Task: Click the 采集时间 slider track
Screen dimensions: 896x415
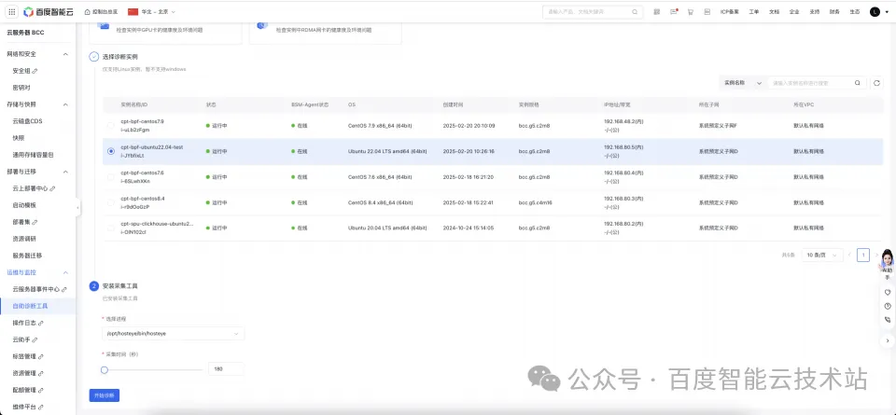Action: pyautogui.click(x=151, y=370)
